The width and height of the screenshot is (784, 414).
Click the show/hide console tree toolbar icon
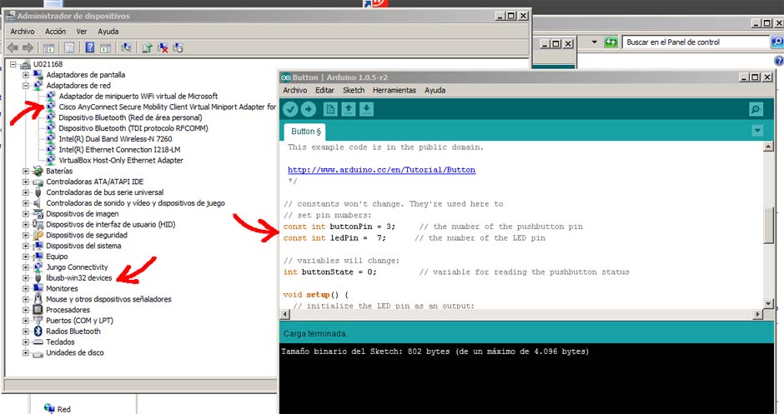coord(48,48)
